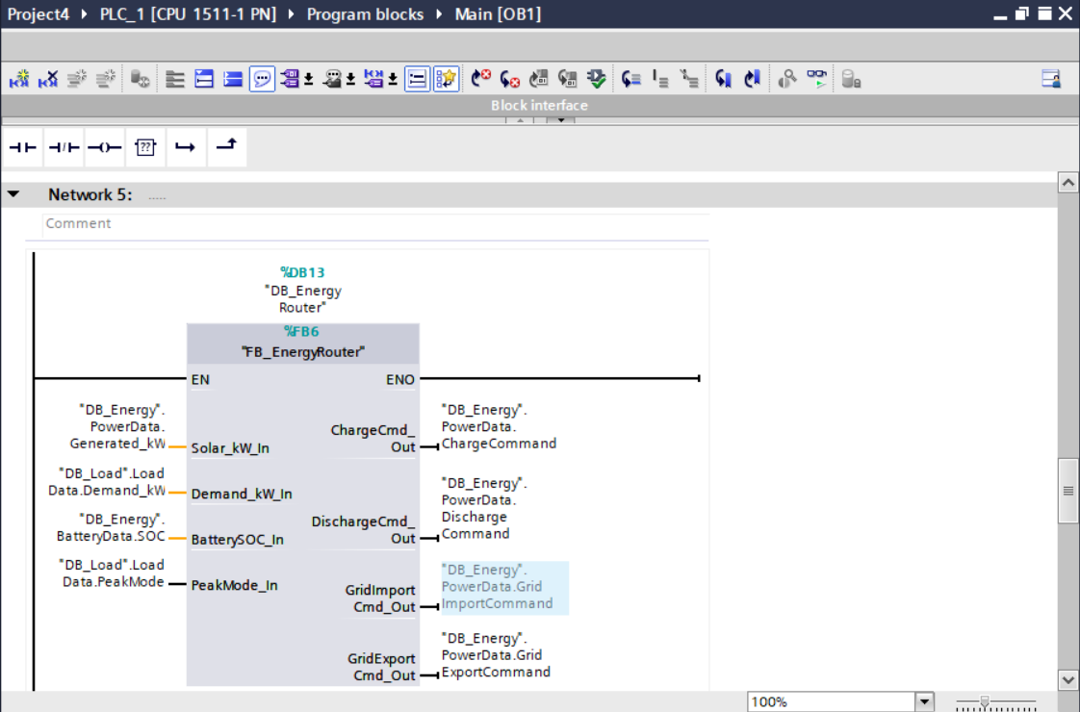Click the block interface view icon at far right
The height and width of the screenshot is (712, 1080).
1051,79
